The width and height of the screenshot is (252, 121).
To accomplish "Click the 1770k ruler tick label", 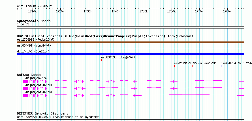I will pos(199,12).
